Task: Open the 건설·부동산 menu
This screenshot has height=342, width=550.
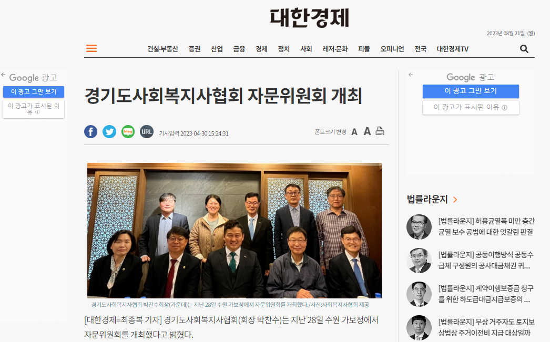Action: coord(163,49)
